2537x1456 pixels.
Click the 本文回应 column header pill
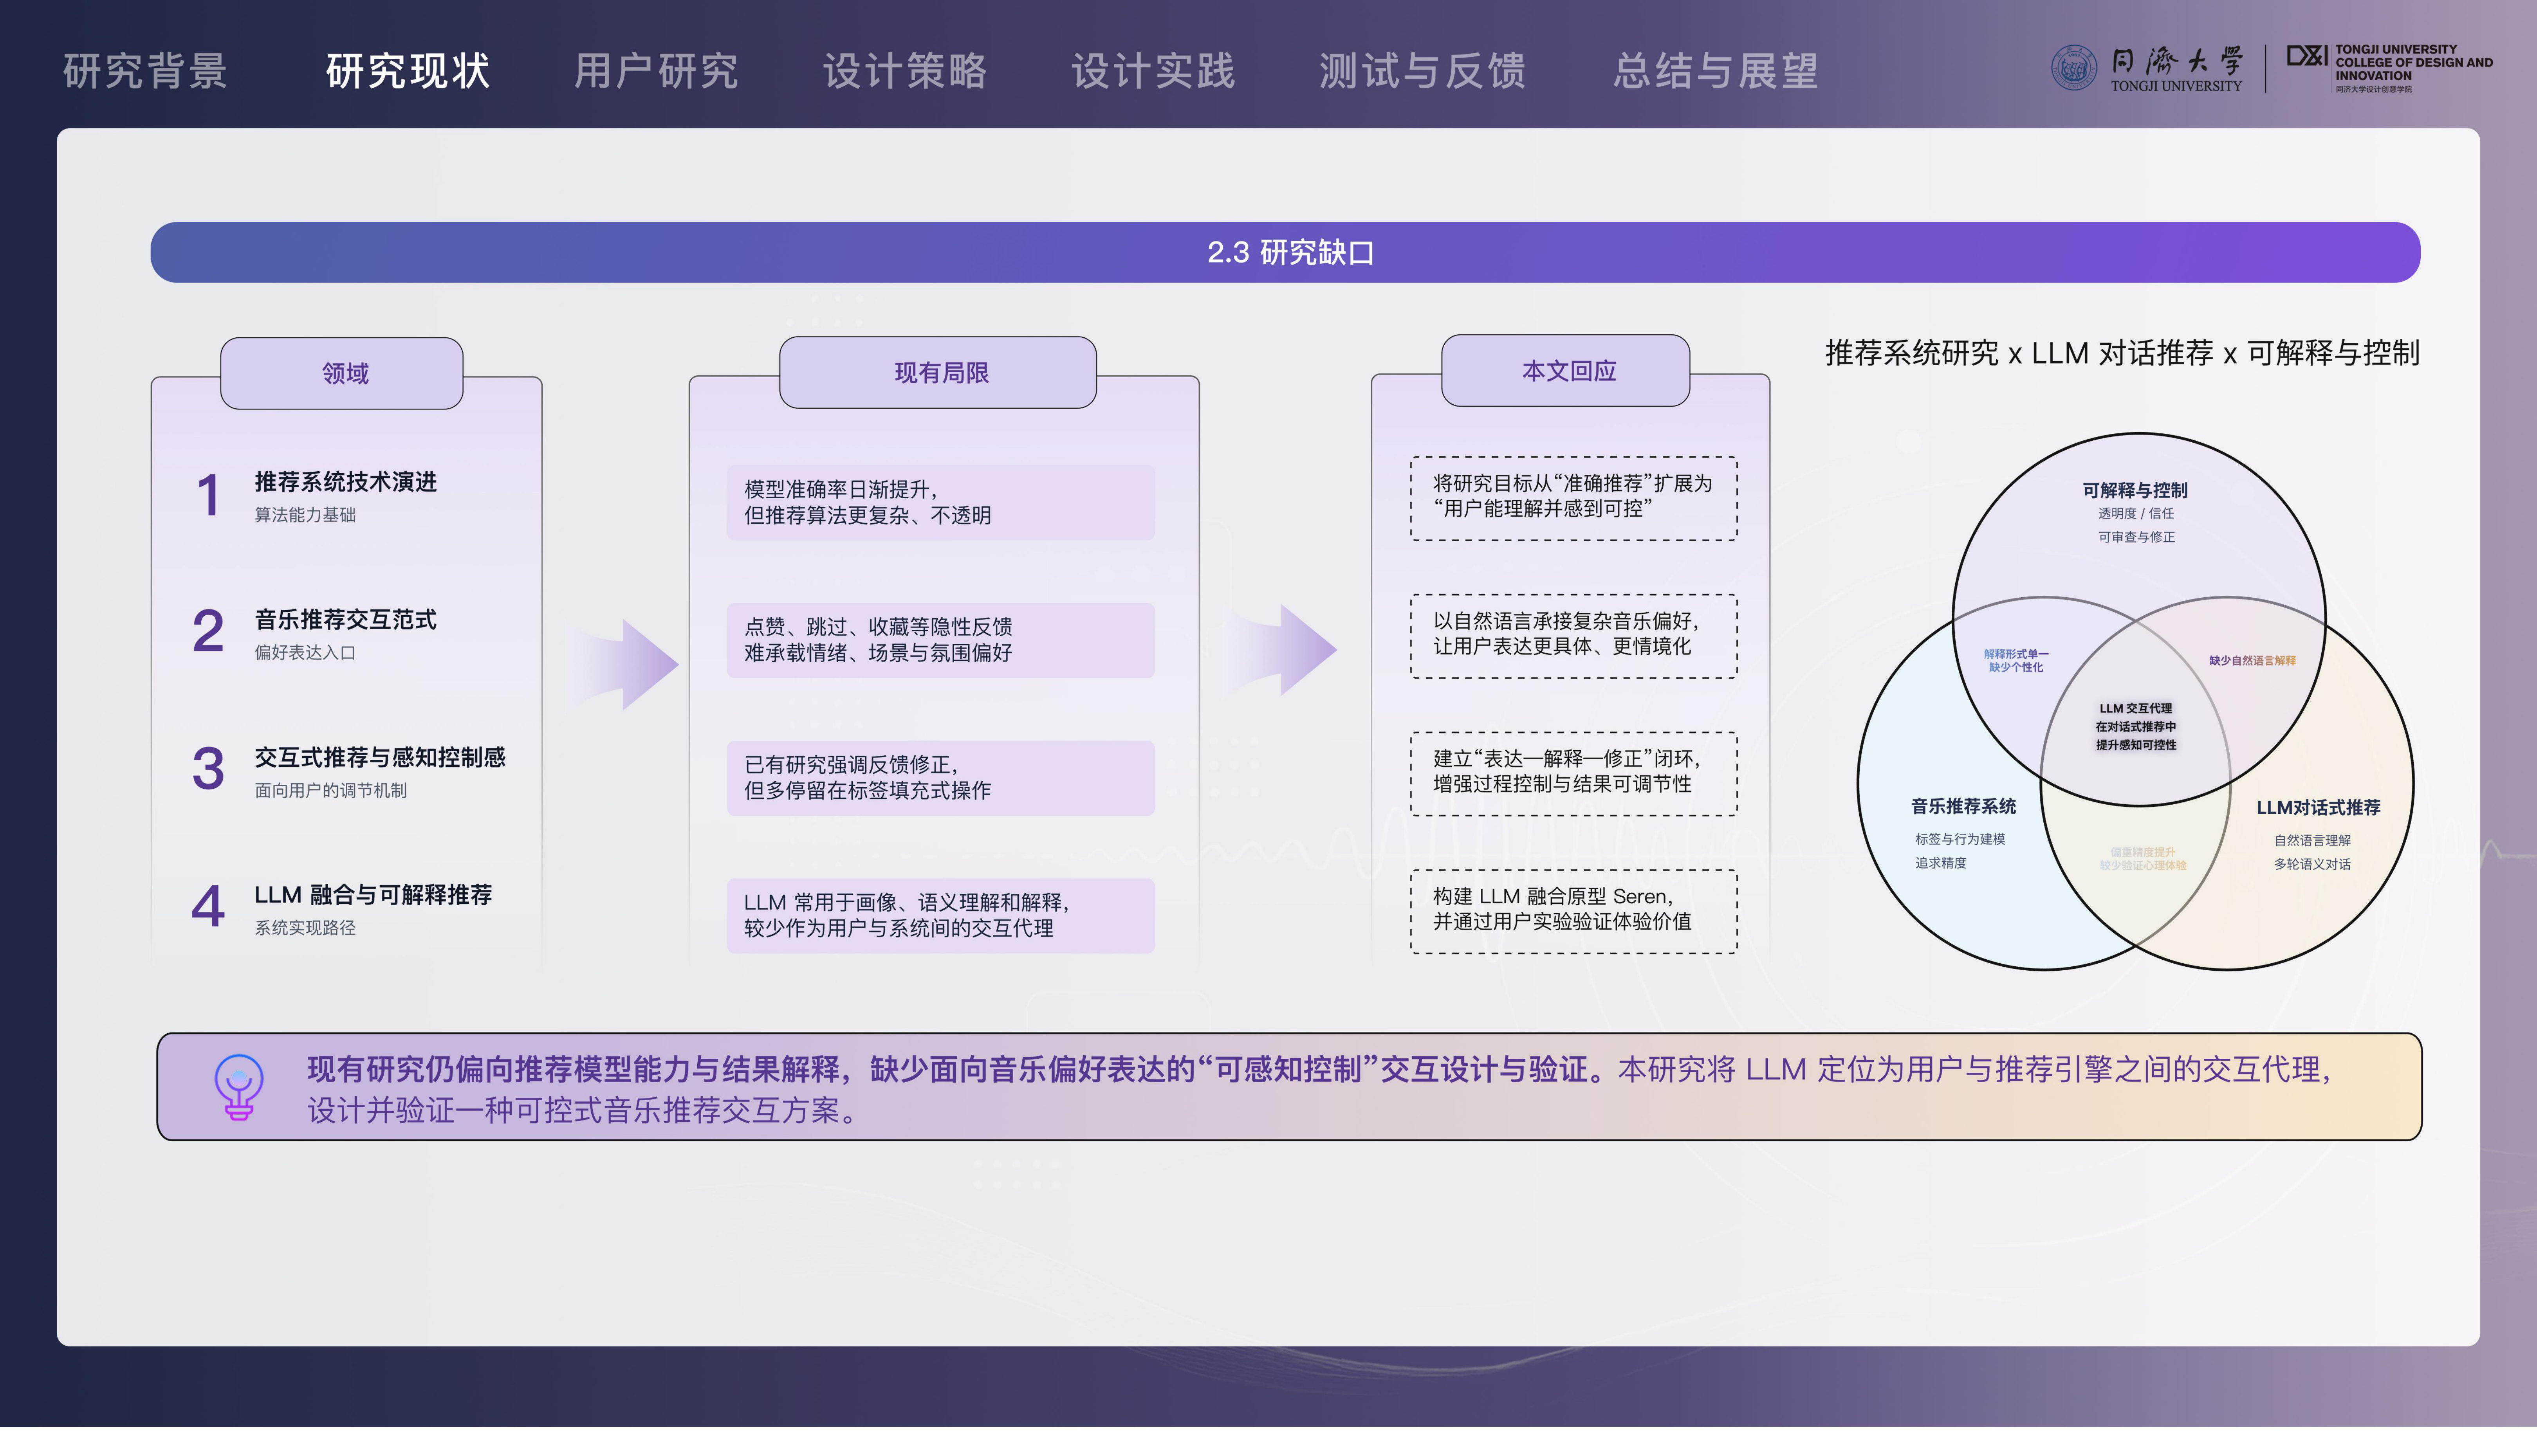click(x=1566, y=371)
